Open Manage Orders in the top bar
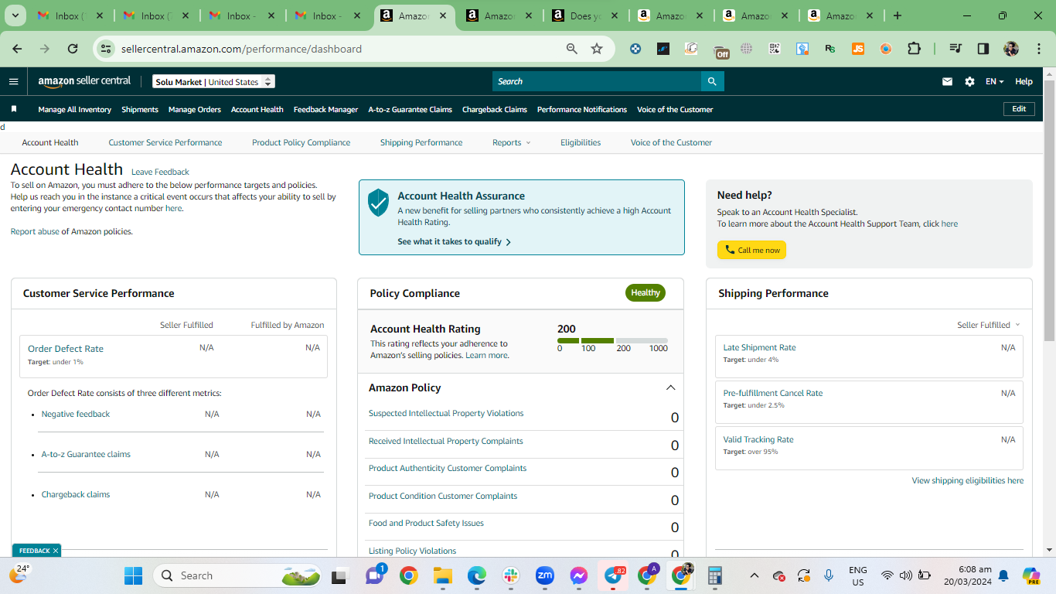Screen dimensions: 1056x594 tap(195, 109)
